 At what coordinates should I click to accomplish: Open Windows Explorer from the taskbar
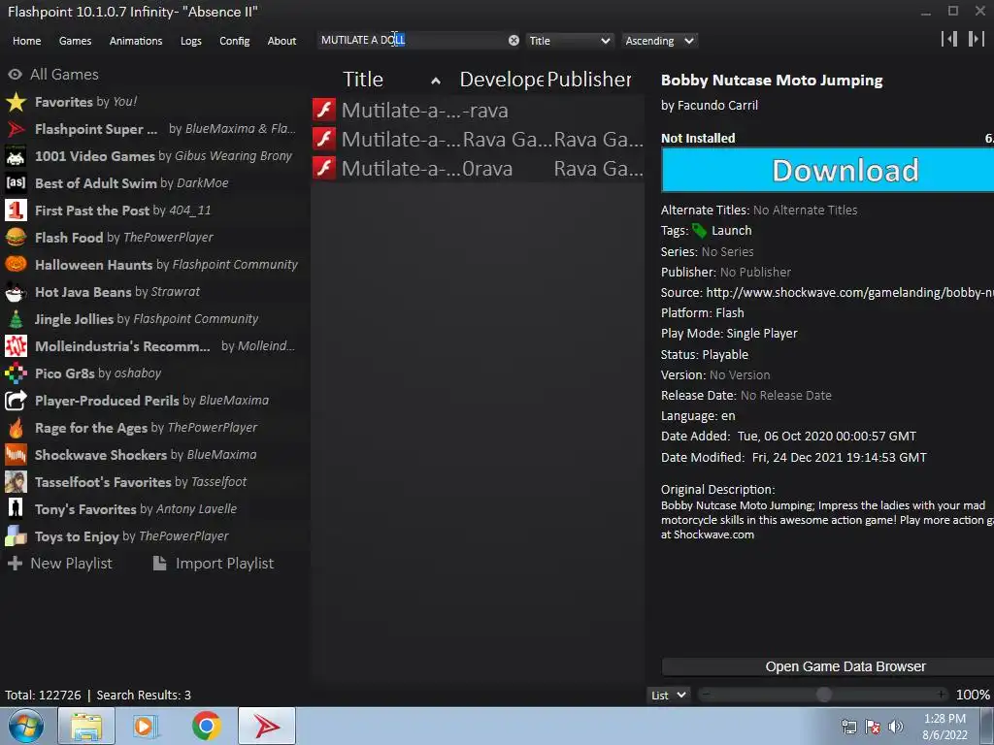pos(86,726)
